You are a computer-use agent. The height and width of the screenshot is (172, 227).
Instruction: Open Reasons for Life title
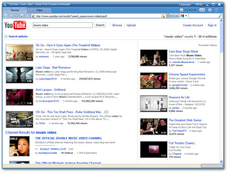coord(179,97)
